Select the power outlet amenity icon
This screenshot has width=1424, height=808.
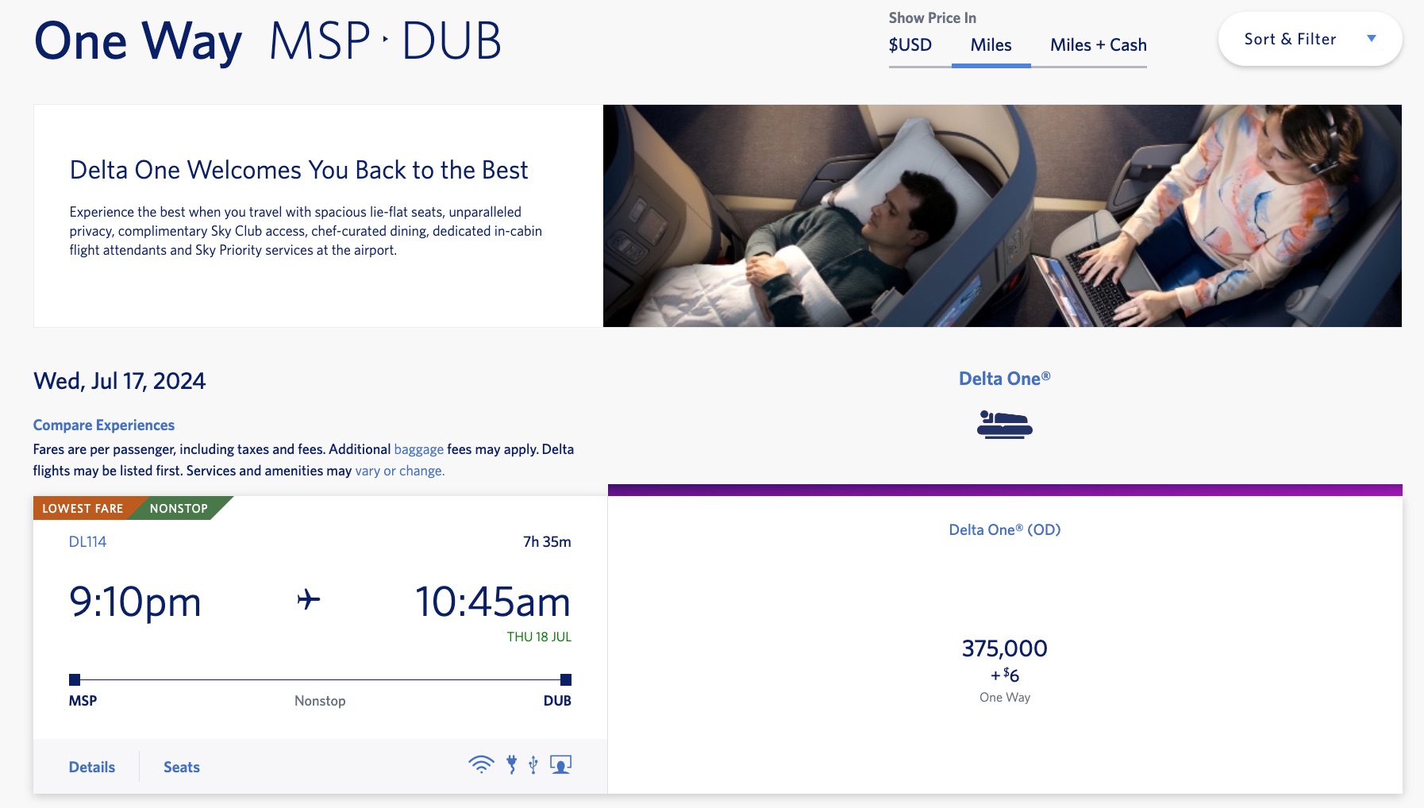tap(511, 764)
